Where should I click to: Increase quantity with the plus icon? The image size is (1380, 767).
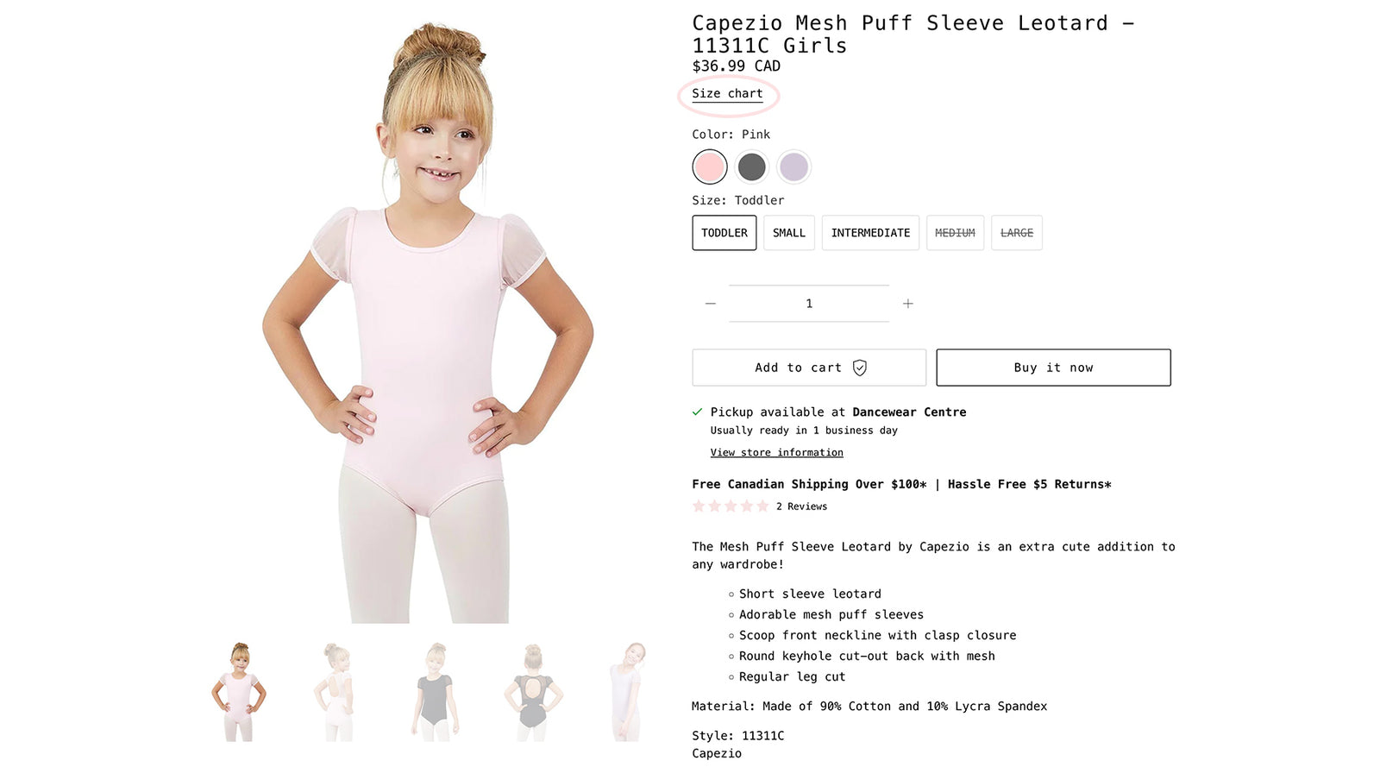click(907, 304)
